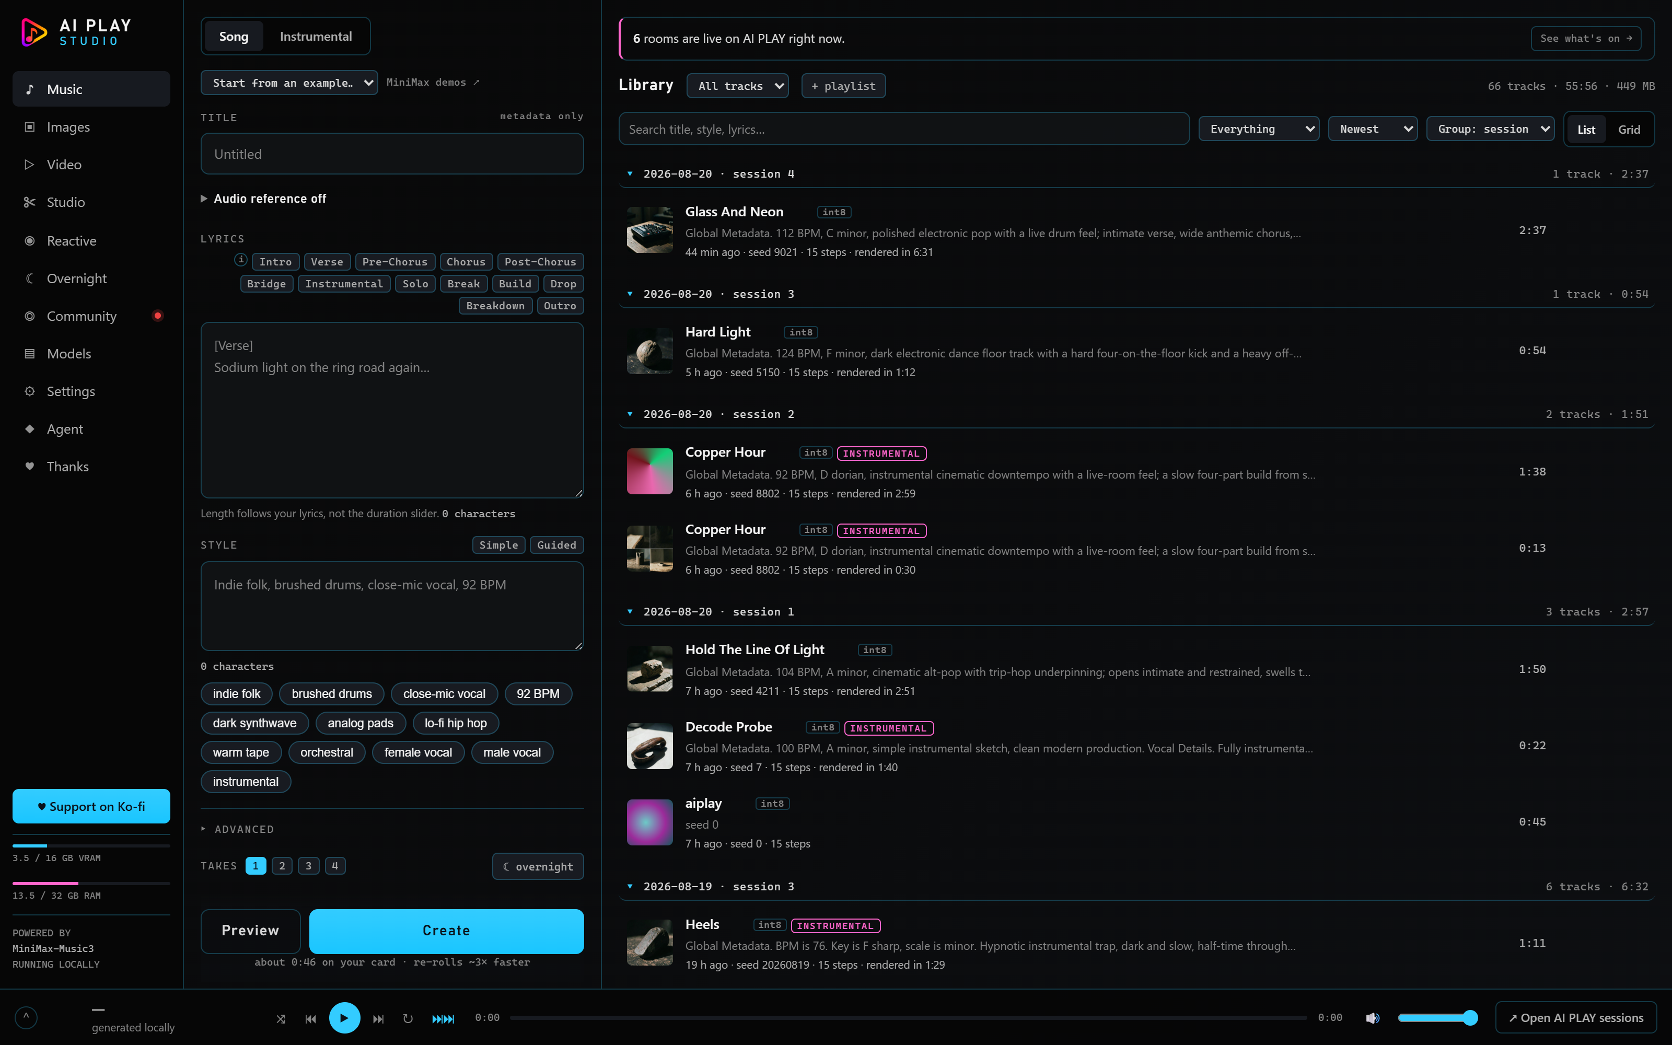Viewport: 1672px width, 1045px height.
Task: Click the Create button
Action: coord(446,930)
